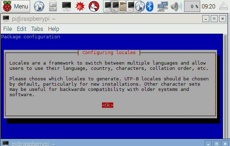Click the terminal icon in the front window title bar
The height and width of the screenshot is (146, 230).
(6, 19)
